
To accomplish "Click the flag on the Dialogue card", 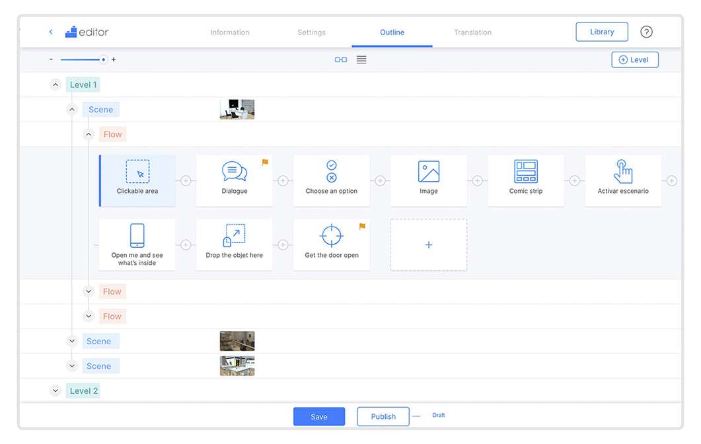I will [265, 163].
